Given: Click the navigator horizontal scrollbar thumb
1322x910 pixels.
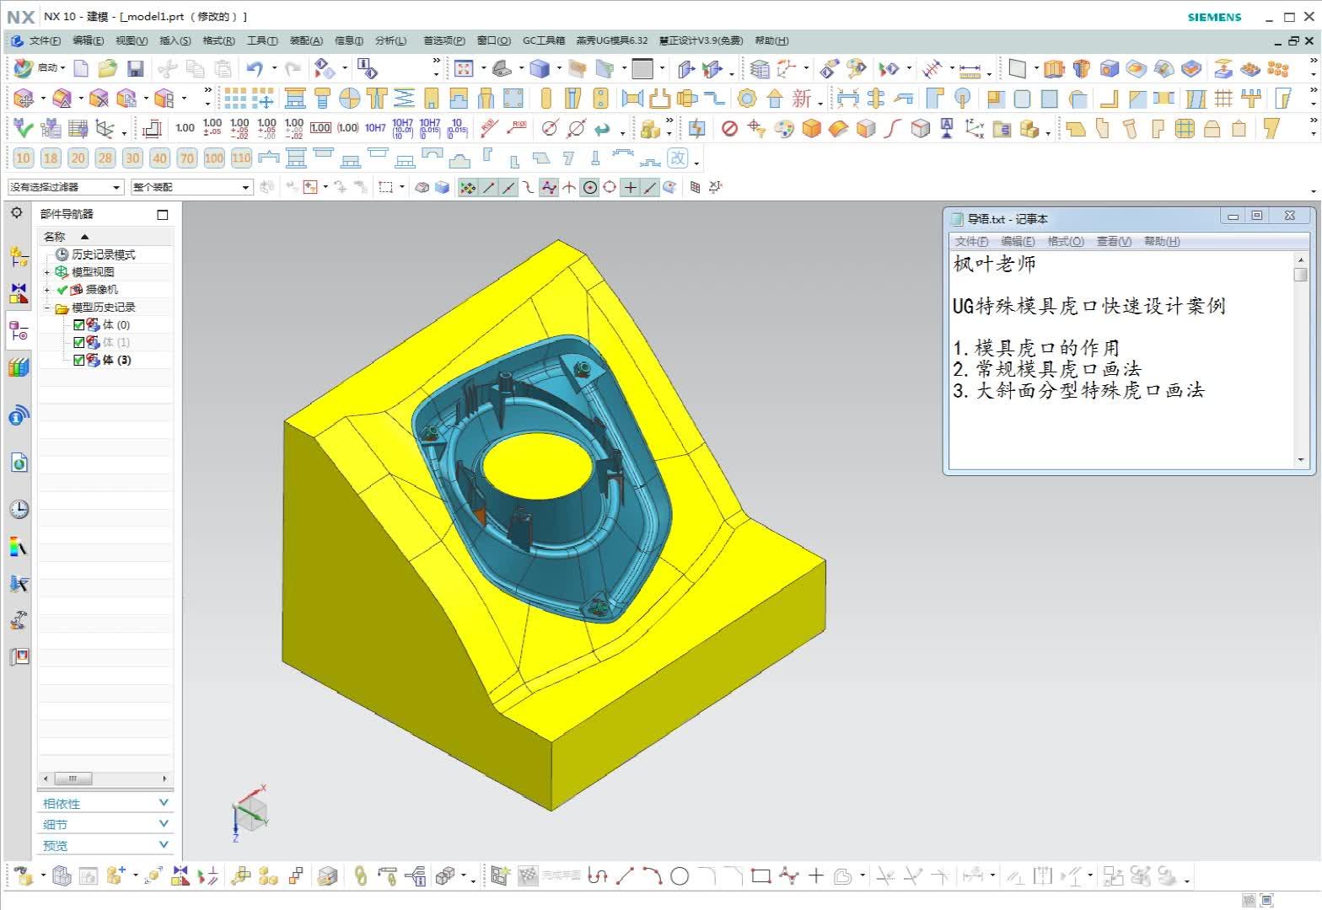Looking at the screenshot, I should click(73, 779).
